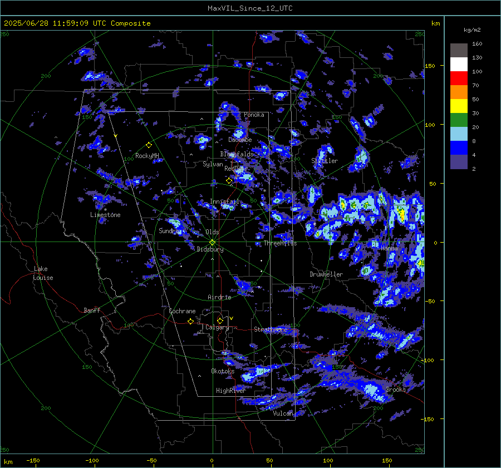Click the yellow legend color swatch
Viewport: 501px width, 468px height.
click(459, 106)
